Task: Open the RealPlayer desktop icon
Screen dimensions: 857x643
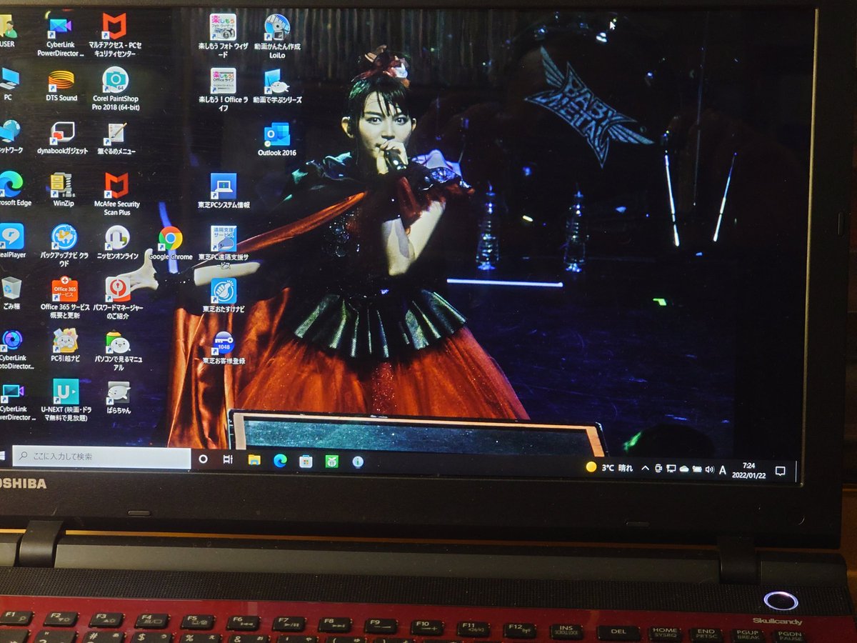Action: pos(11,241)
